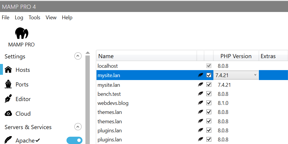This screenshot has width=288, height=144.
Task: Click the Apache feather icon in the highlighted mysite.lan row
Action: 201,75
